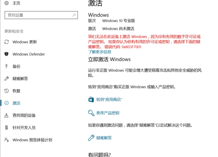Click the key icon for 更改产品密钥
Viewport: 218px width, 157px height.
click(91, 113)
